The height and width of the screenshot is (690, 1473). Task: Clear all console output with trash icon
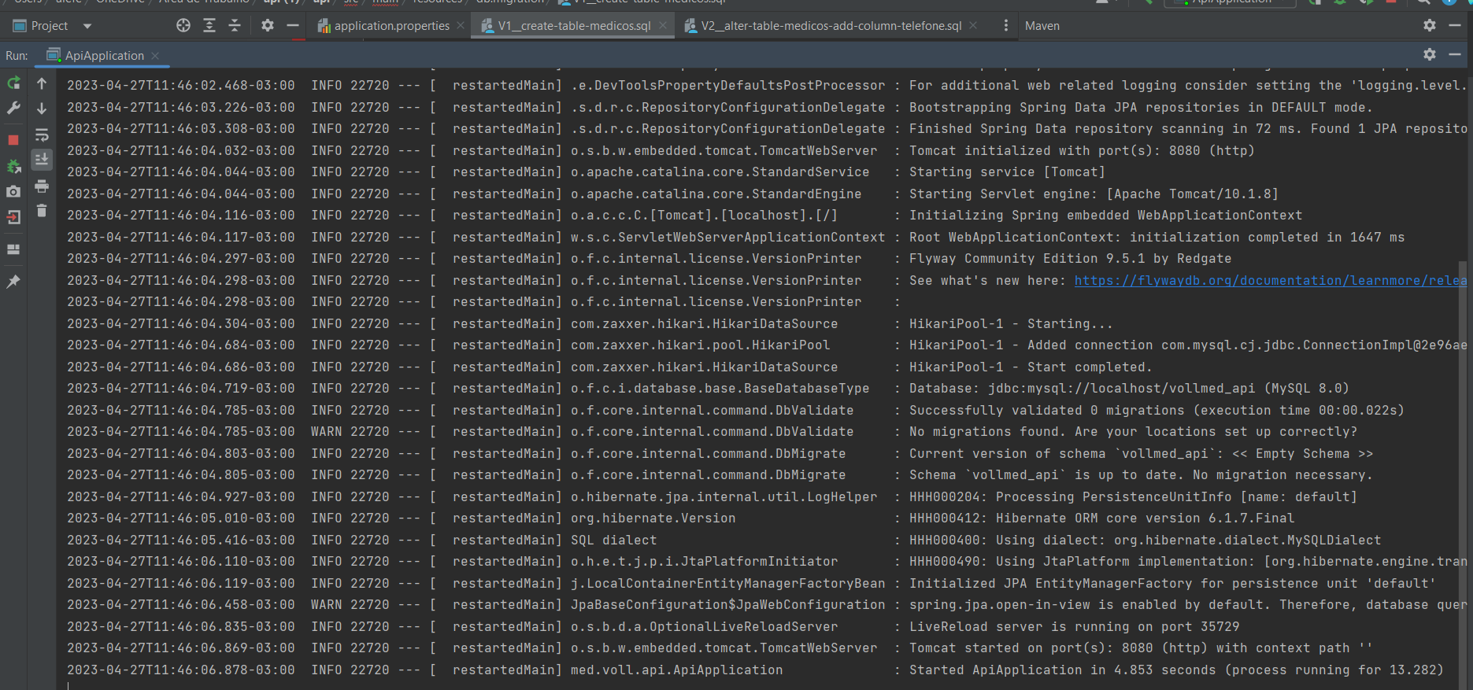(x=42, y=211)
